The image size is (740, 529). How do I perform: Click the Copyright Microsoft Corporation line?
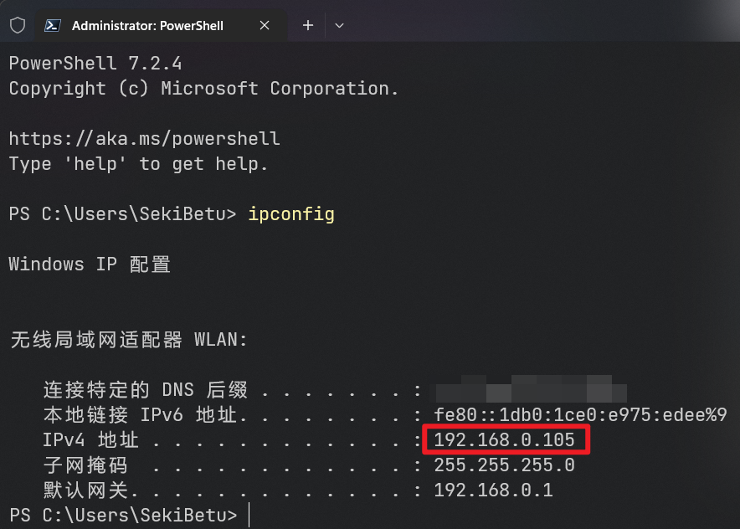coord(204,89)
